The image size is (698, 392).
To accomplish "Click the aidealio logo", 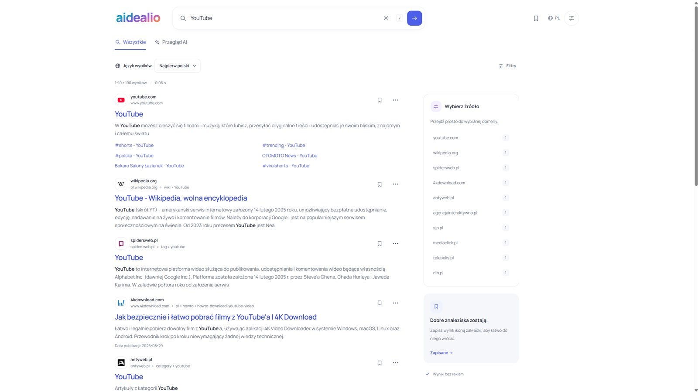I will (x=138, y=18).
